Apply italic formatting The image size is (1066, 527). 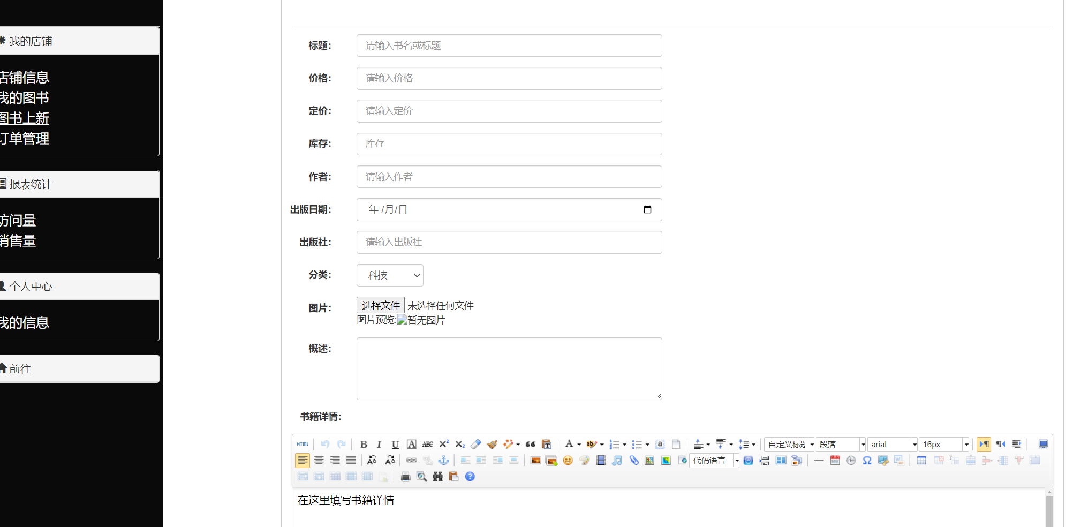coord(379,444)
